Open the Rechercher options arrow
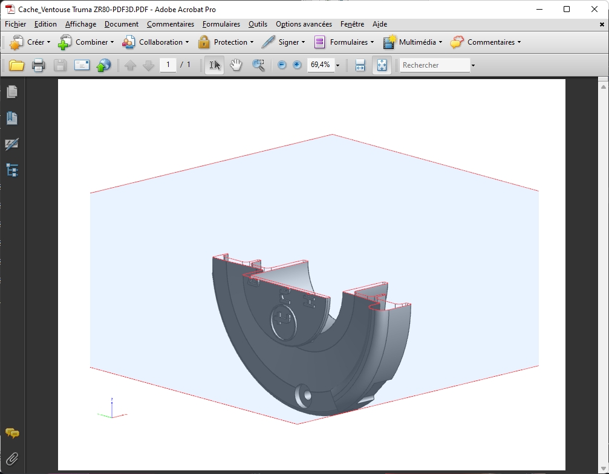 473,65
